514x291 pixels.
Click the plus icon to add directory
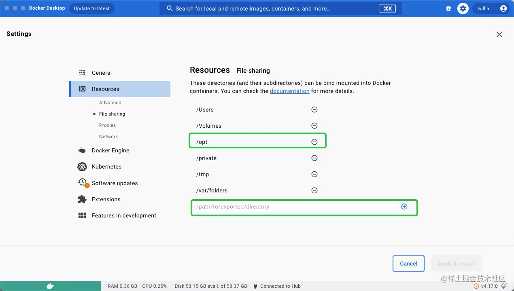coord(404,207)
